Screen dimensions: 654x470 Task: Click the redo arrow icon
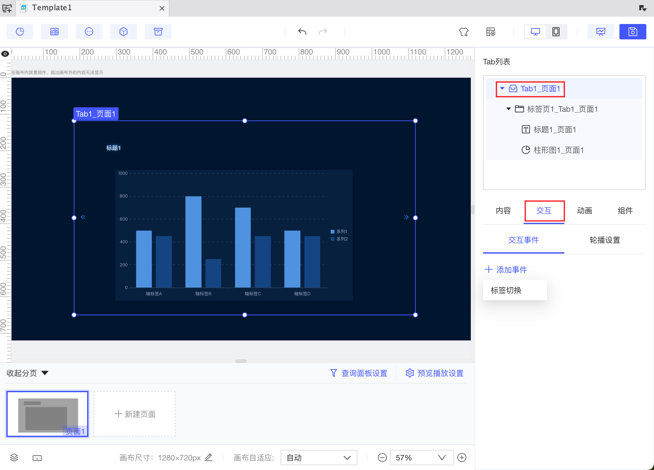323,32
